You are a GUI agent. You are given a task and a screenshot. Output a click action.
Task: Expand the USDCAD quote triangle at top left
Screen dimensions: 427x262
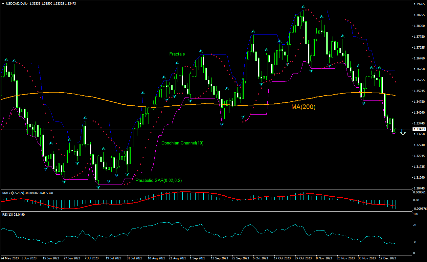pyautogui.click(x=3, y=3)
